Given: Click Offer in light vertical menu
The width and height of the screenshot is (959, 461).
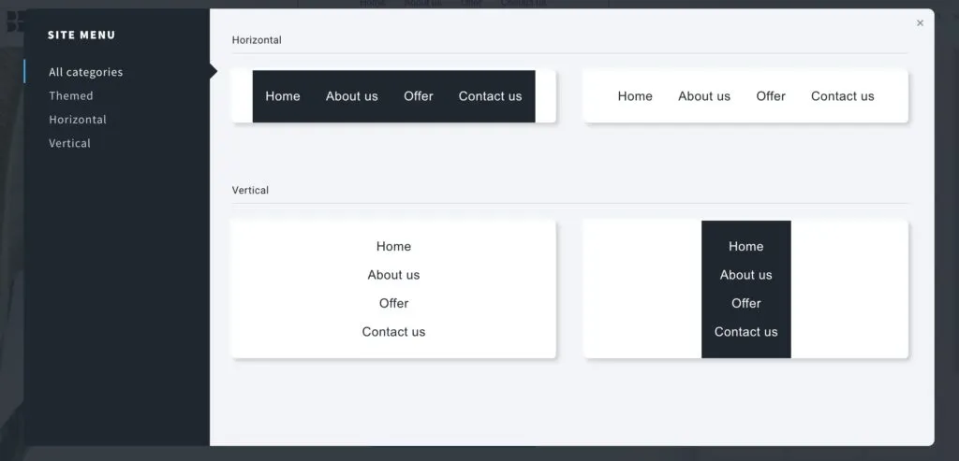Looking at the screenshot, I should point(393,304).
